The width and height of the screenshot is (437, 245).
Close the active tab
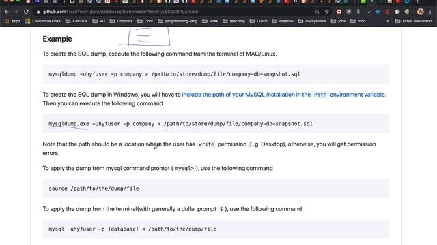pos(371,1)
